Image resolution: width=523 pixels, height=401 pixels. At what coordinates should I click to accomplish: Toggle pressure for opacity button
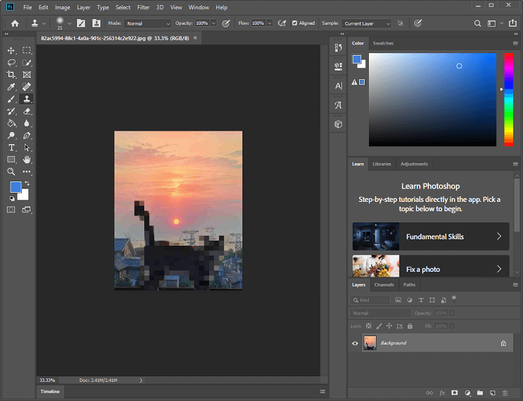pyautogui.click(x=226, y=23)
